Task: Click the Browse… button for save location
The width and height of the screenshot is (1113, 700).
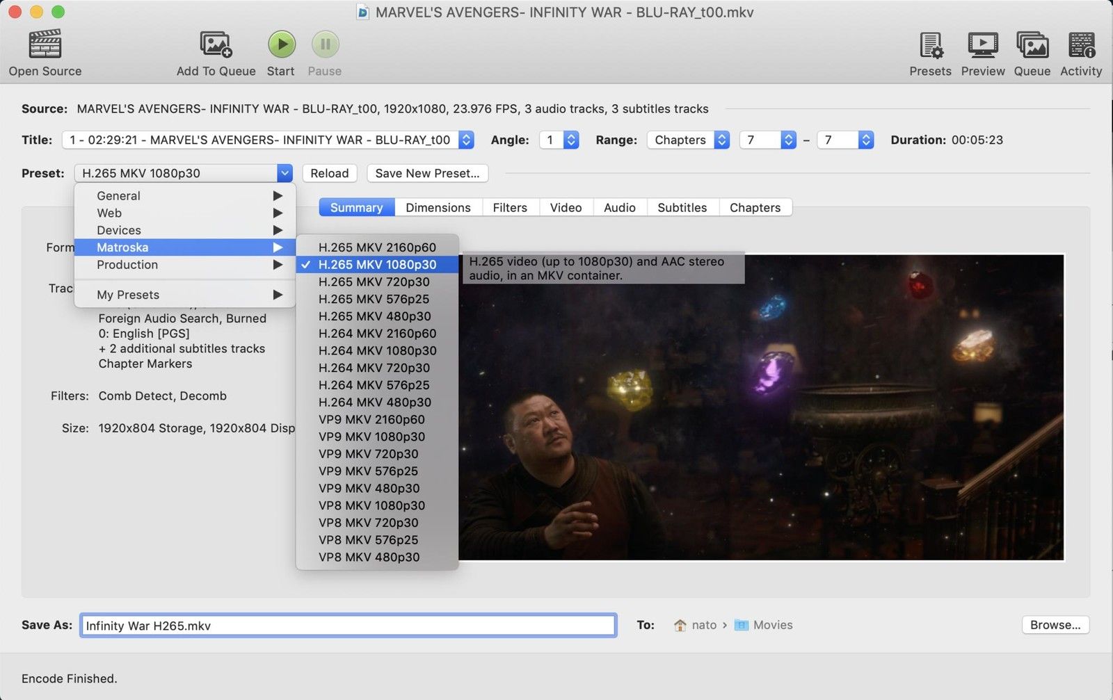Action: [x=1055, y=624]
